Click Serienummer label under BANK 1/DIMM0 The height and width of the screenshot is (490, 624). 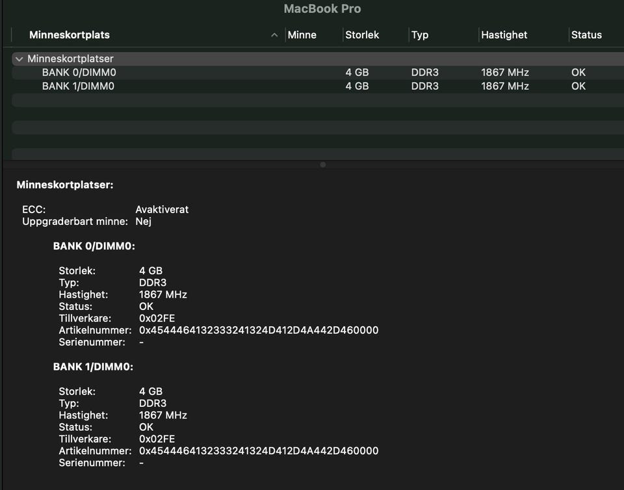[92, 463]
